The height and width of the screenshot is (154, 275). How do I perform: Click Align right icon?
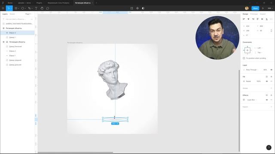tap(253, 19)
